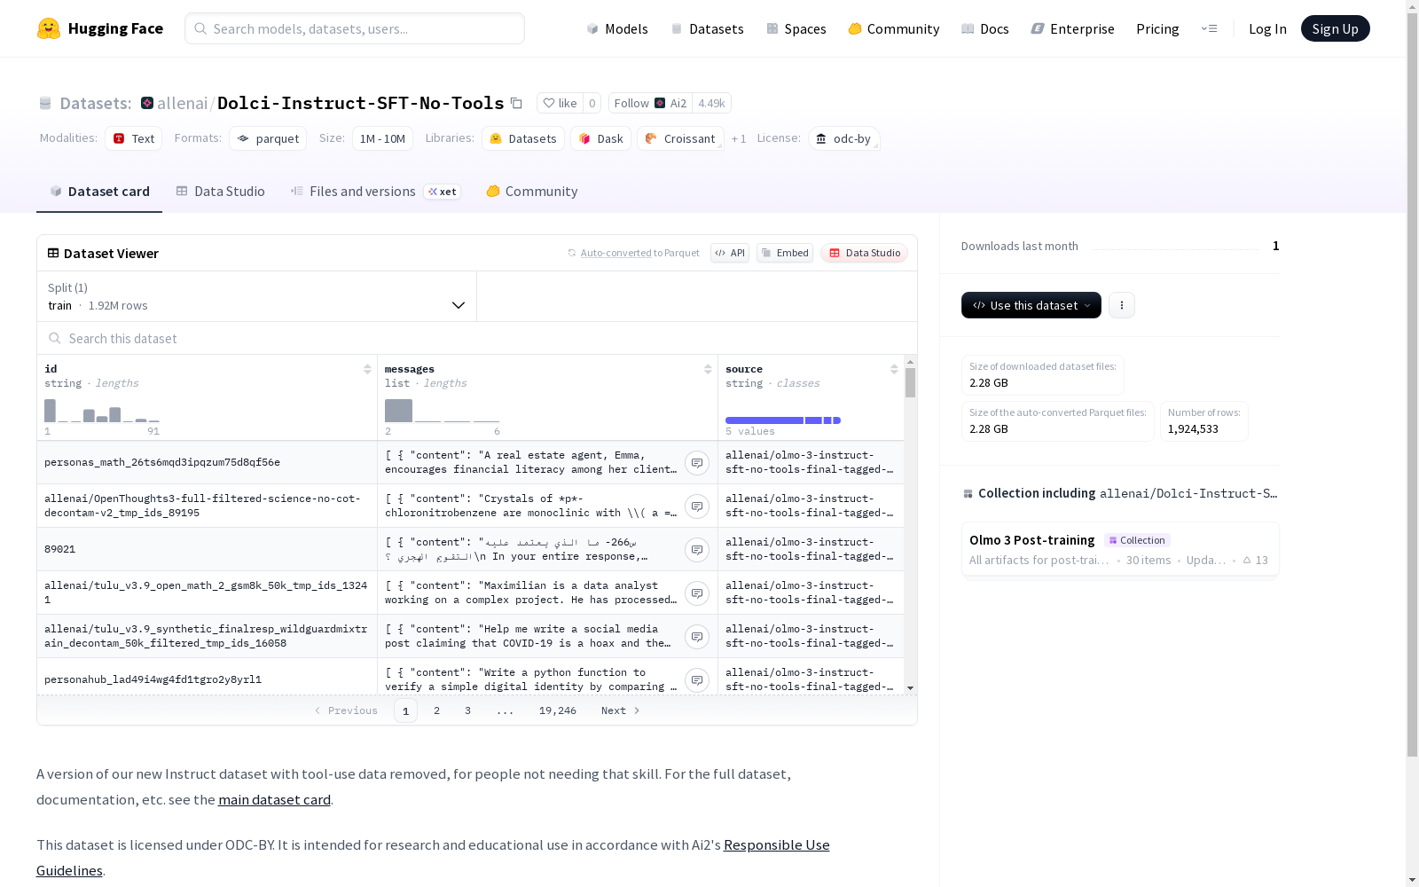The width and height of the screenshot is (1419, 887).
Task: Jump to last page 19,246
Action: 558,710
